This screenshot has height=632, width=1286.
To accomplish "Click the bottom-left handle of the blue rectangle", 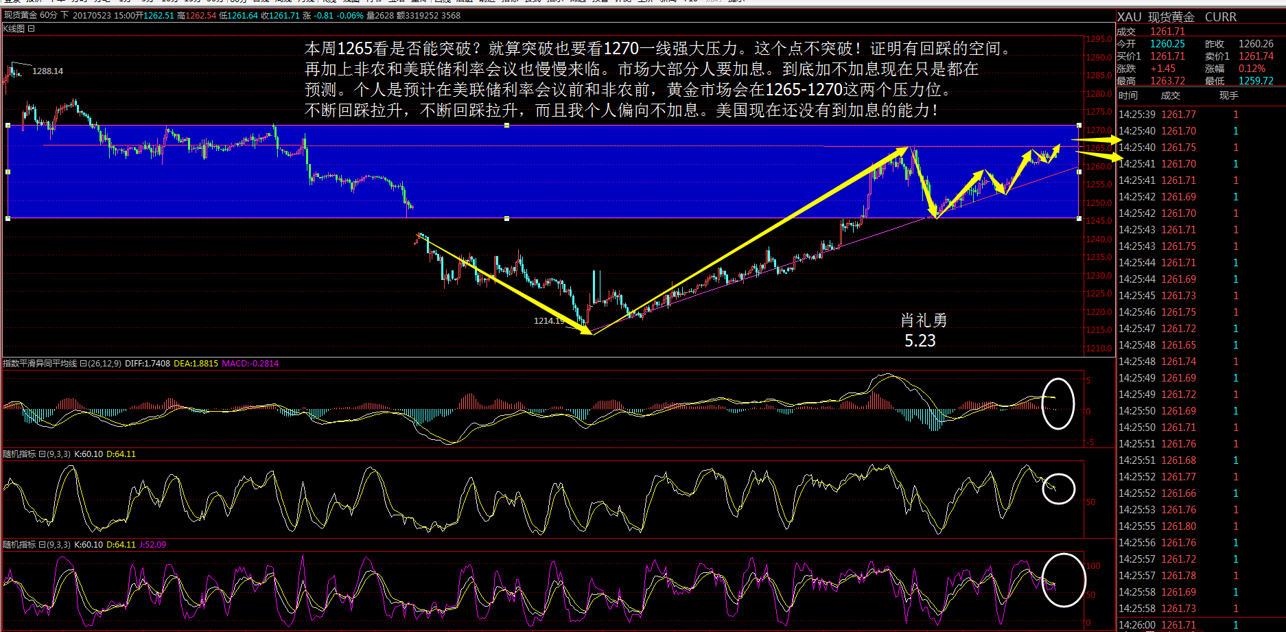I will pyautogui.click(x=8, y=218).
